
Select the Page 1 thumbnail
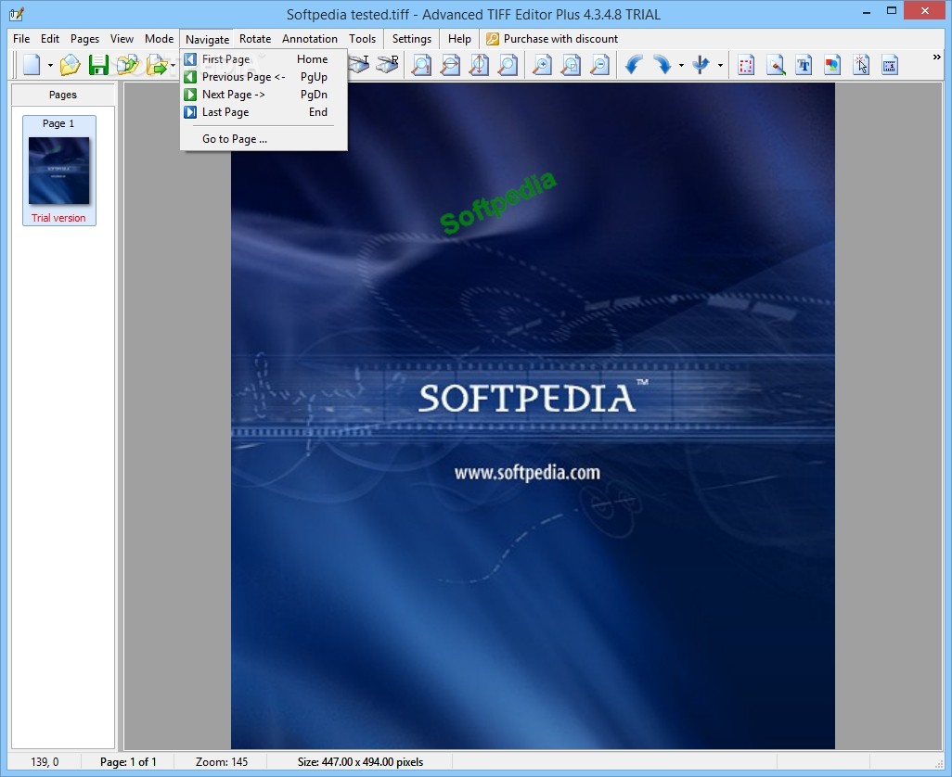58,171
